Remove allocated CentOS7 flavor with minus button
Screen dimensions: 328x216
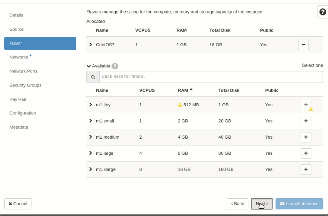click(303, 45)
